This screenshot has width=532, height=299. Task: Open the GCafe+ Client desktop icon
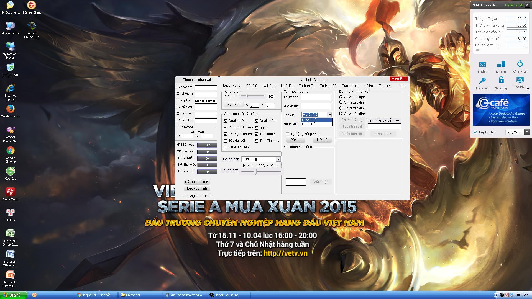click(x=31, y=7)
